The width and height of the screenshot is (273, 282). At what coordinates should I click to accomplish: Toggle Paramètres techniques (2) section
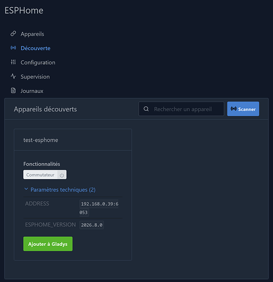click(x=60, y=189)
